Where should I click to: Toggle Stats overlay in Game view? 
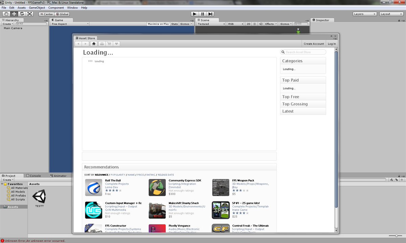[175, 24]
